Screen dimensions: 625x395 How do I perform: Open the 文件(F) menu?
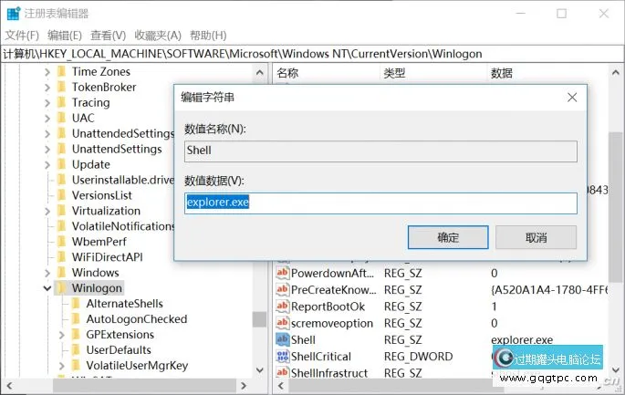[23, 35]
